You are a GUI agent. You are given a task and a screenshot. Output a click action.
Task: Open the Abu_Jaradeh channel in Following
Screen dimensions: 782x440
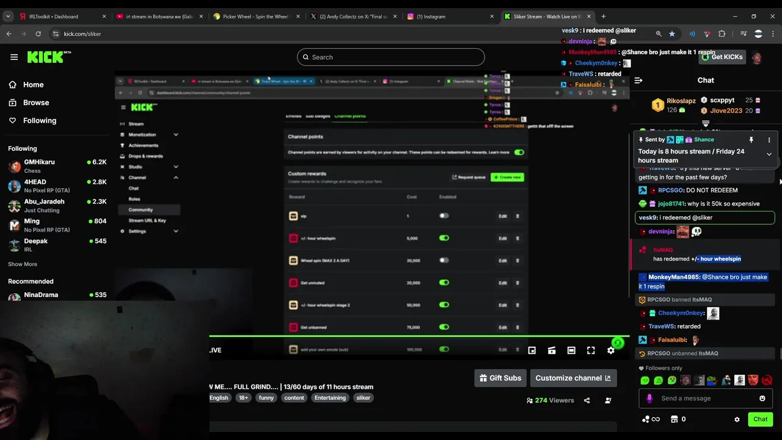57,205
